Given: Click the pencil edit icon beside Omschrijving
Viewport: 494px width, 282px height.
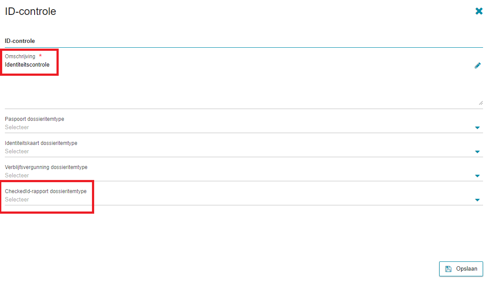Looking at the screenshot, I should [x=478, y=66].
